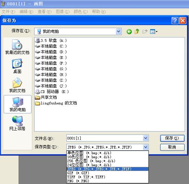Open 我最近的文档 in the places bar

click(17, 47)
